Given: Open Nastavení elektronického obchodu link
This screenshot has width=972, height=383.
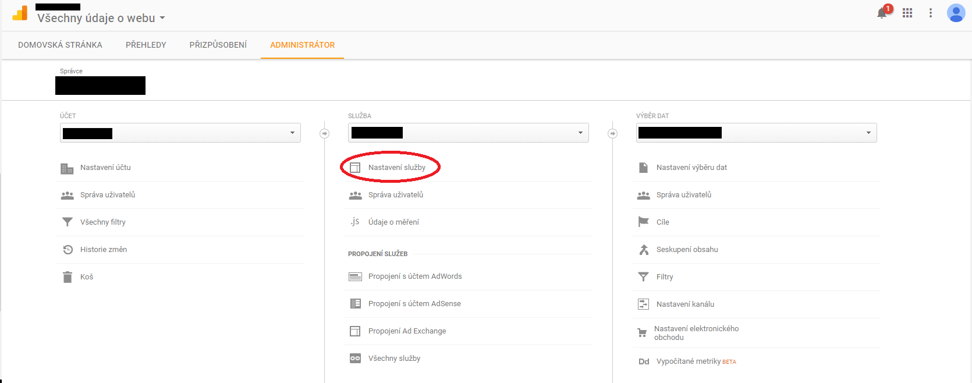Looking at the screenshot, I should click(696, 333).
